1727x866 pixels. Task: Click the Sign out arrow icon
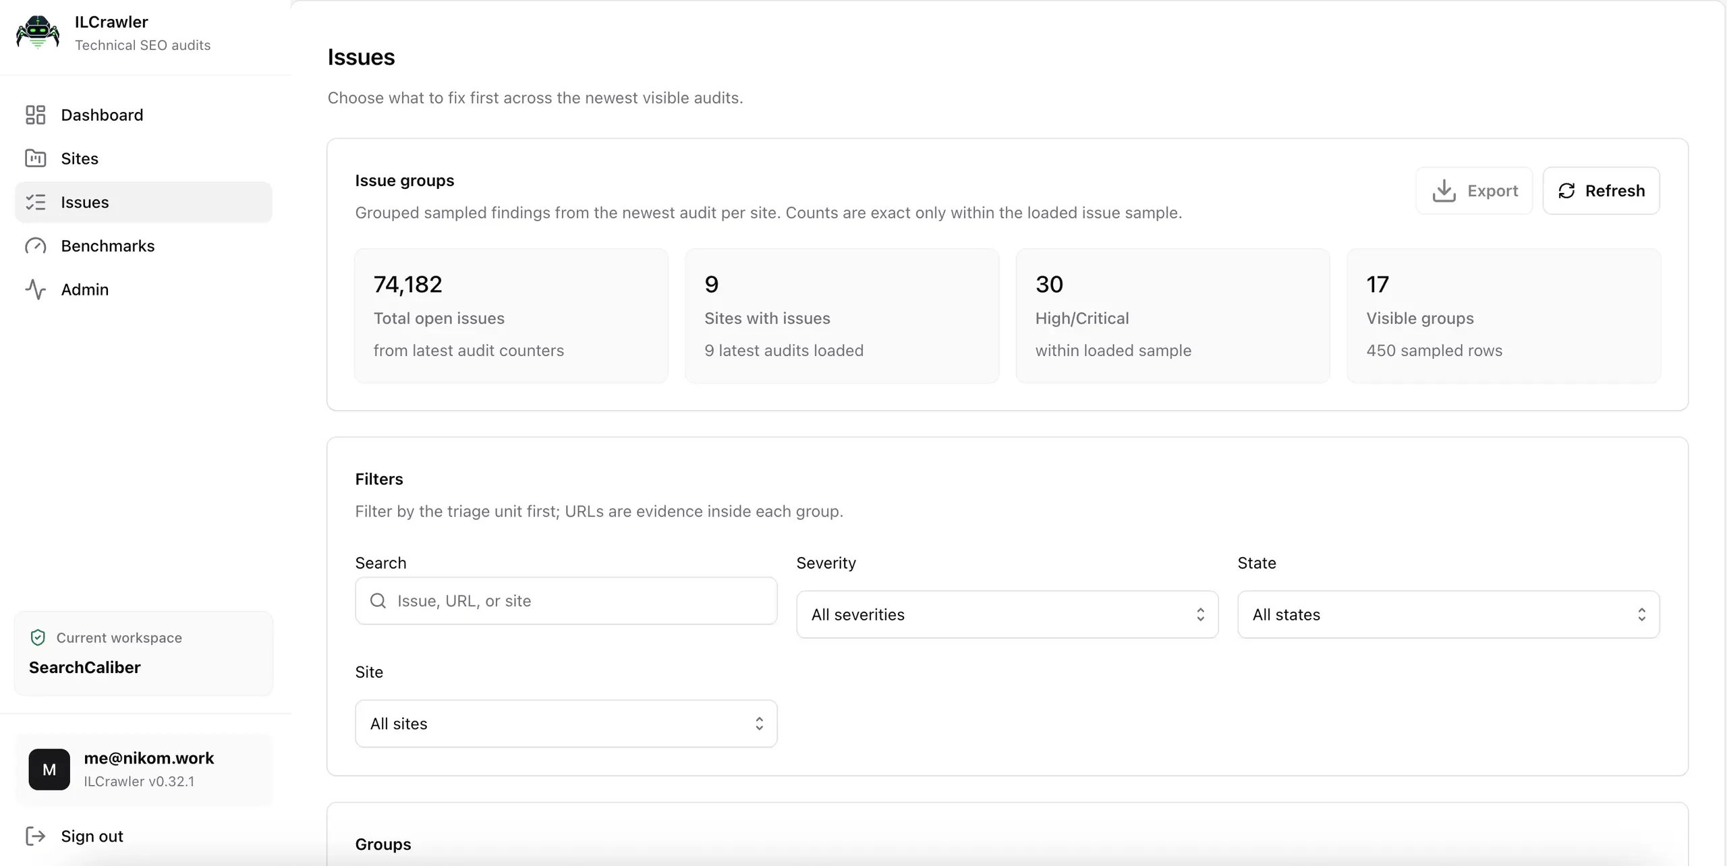35,836
